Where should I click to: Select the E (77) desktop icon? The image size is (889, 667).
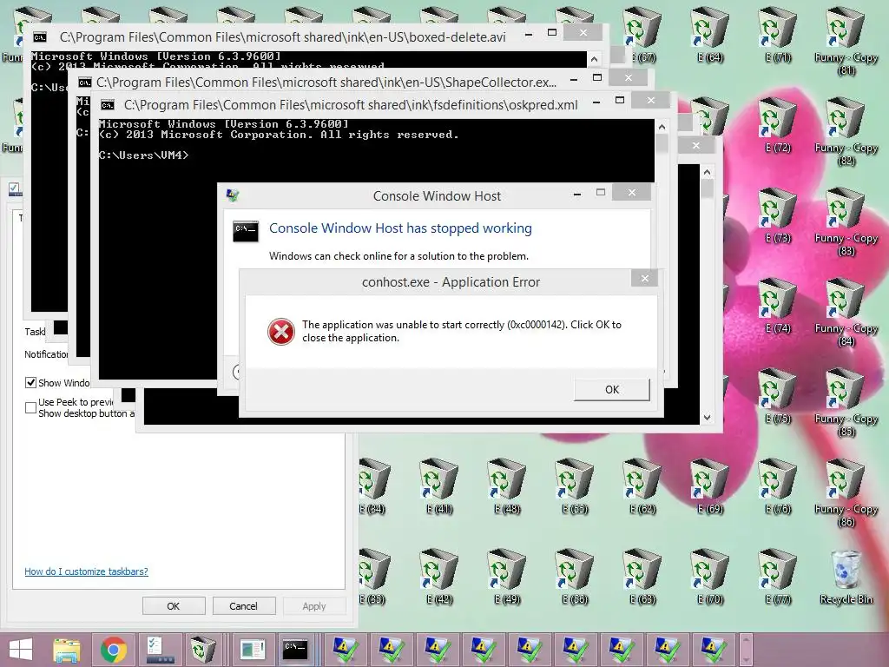(778, 577)
